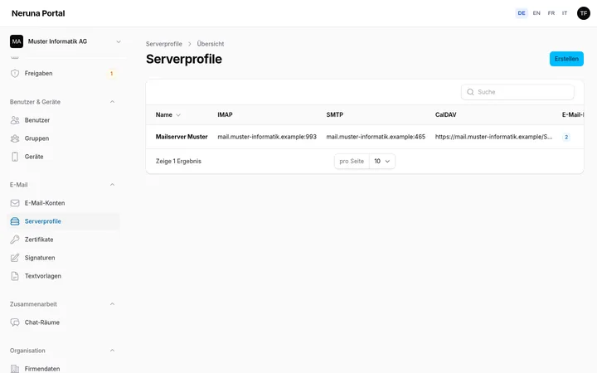This screenshot has width=597, height=373.
Task: Switch language to FR
Action: pyautogui.click(x=551, y=13)
